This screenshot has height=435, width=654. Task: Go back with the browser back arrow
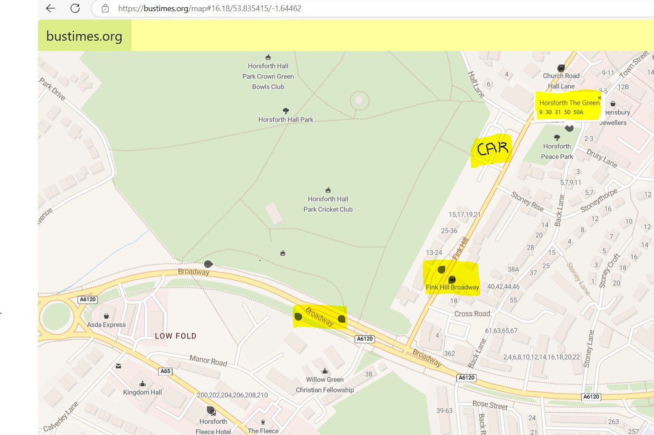coord(51,8)
